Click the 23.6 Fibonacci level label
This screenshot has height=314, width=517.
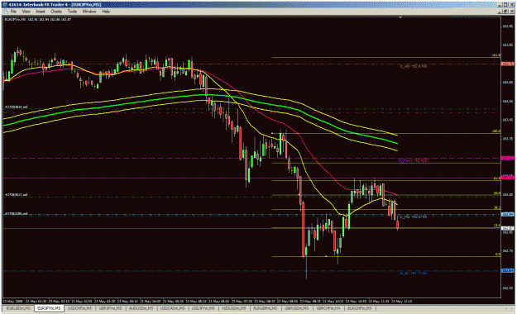(497, 226)
